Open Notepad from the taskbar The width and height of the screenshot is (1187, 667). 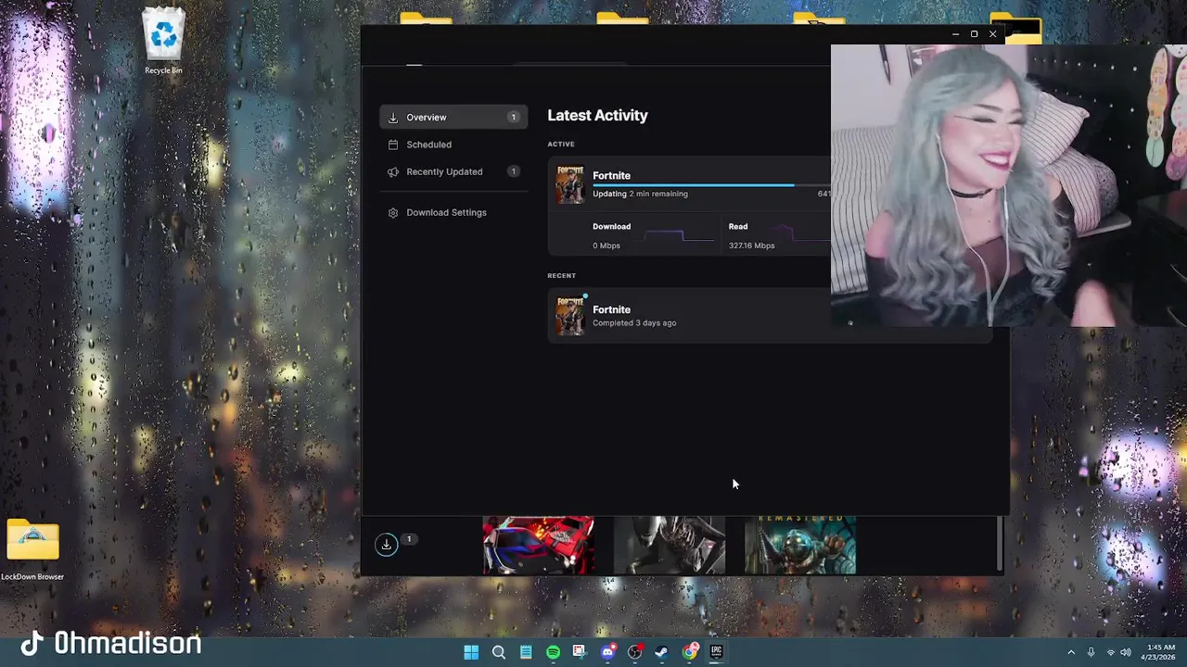tap(526, 652)
